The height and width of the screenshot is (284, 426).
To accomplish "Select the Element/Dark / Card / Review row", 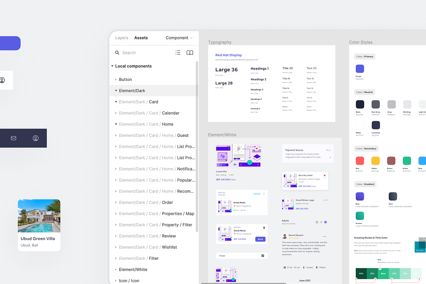I will pos(154,236).
